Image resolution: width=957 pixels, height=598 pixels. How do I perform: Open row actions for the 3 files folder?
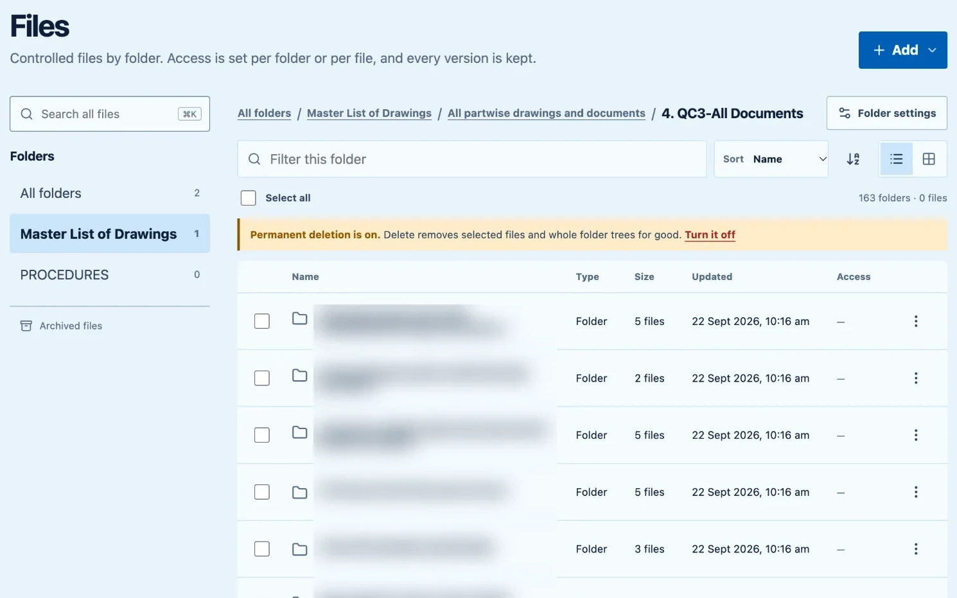click(x=916, y=549)
